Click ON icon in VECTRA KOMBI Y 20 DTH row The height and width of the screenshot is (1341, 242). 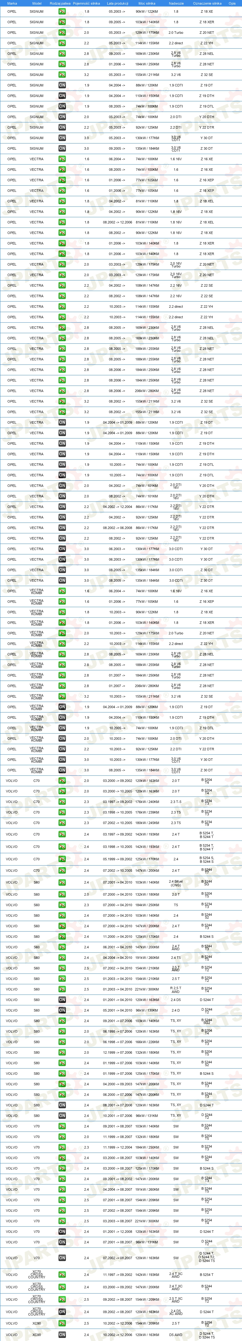point(62,738)
